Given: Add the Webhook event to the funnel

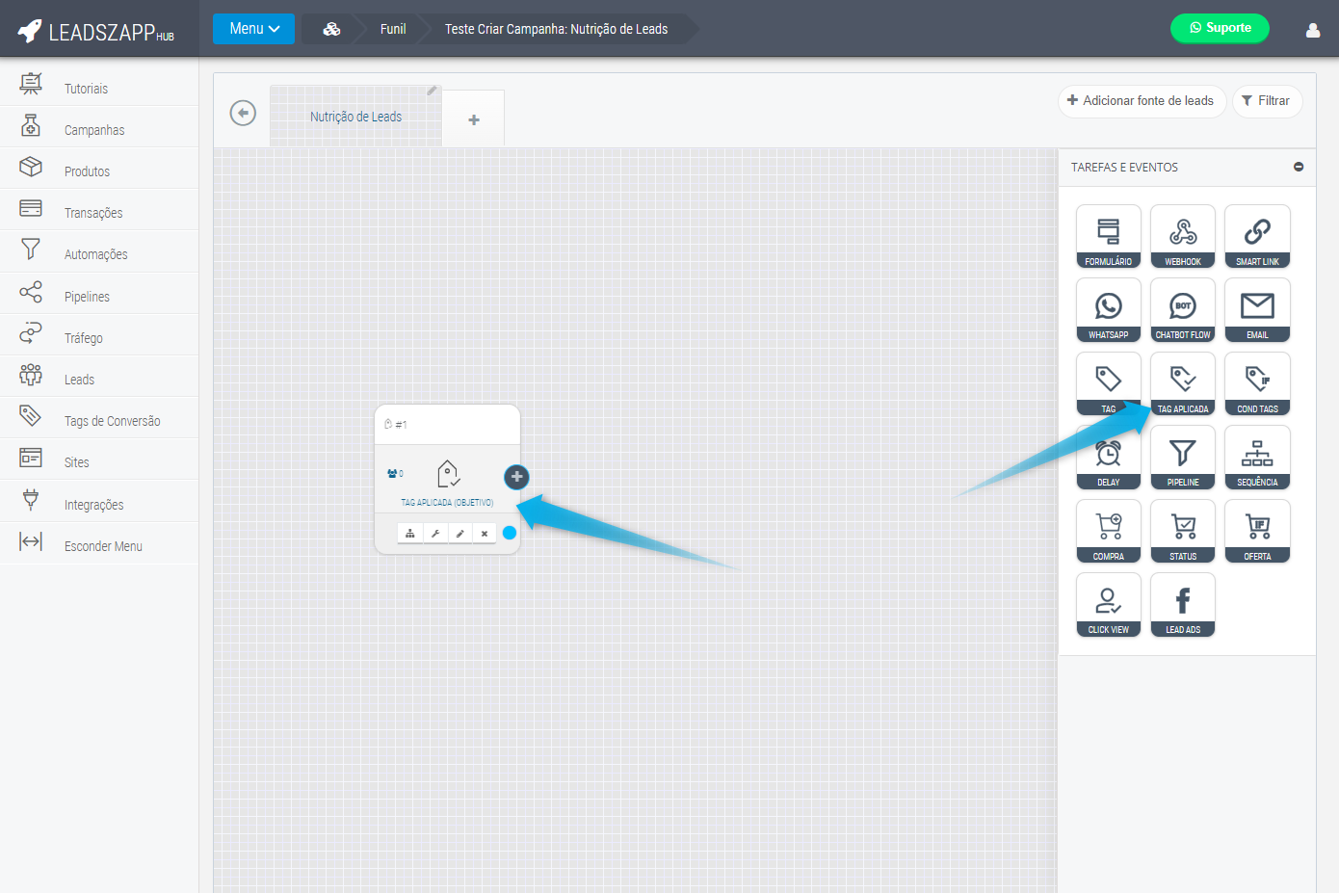Looking at the screenshot, I should point(1182,236).
